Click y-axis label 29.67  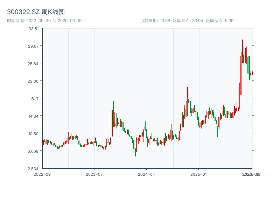point(33,46)
